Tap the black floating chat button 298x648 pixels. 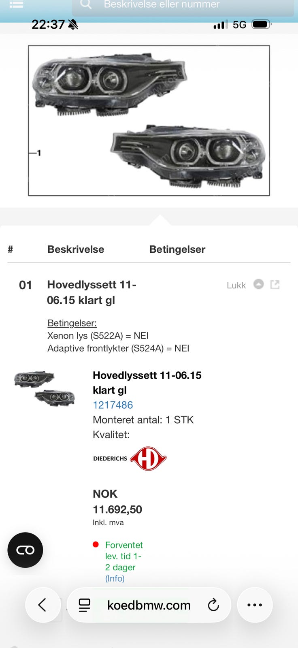[25, 550]
